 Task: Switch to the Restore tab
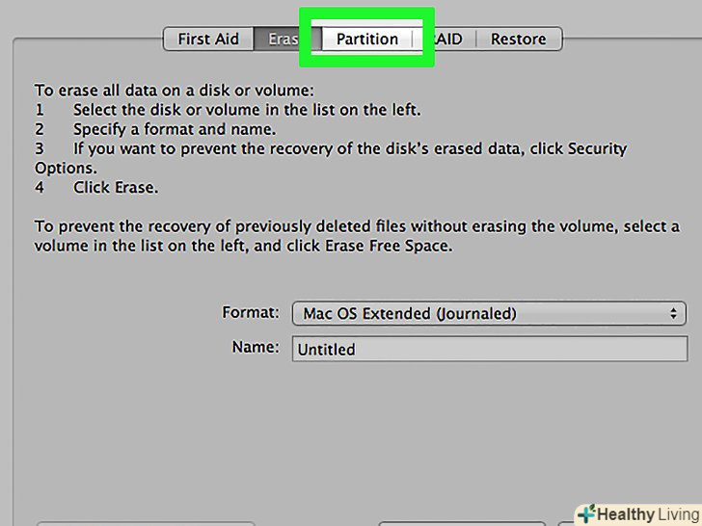point(518,39)
